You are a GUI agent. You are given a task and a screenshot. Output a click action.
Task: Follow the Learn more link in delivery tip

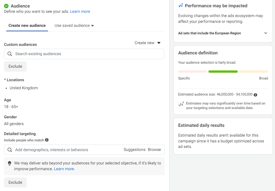(x=64, y=169)
